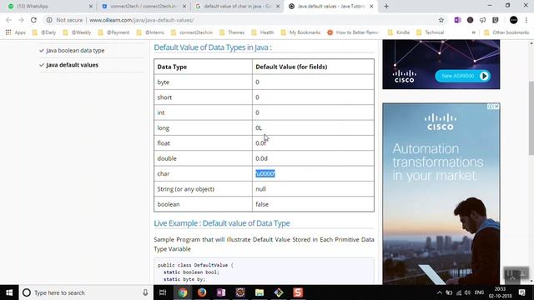Close the Google search tab

278,6
